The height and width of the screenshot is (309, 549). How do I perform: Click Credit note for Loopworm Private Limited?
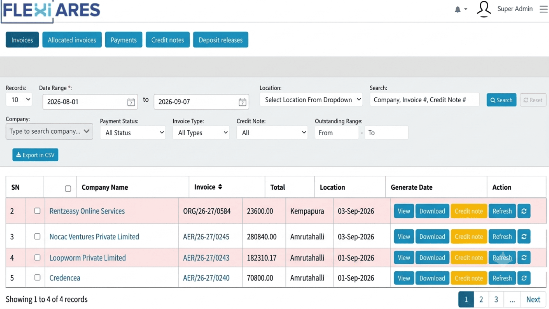point(469,257)
